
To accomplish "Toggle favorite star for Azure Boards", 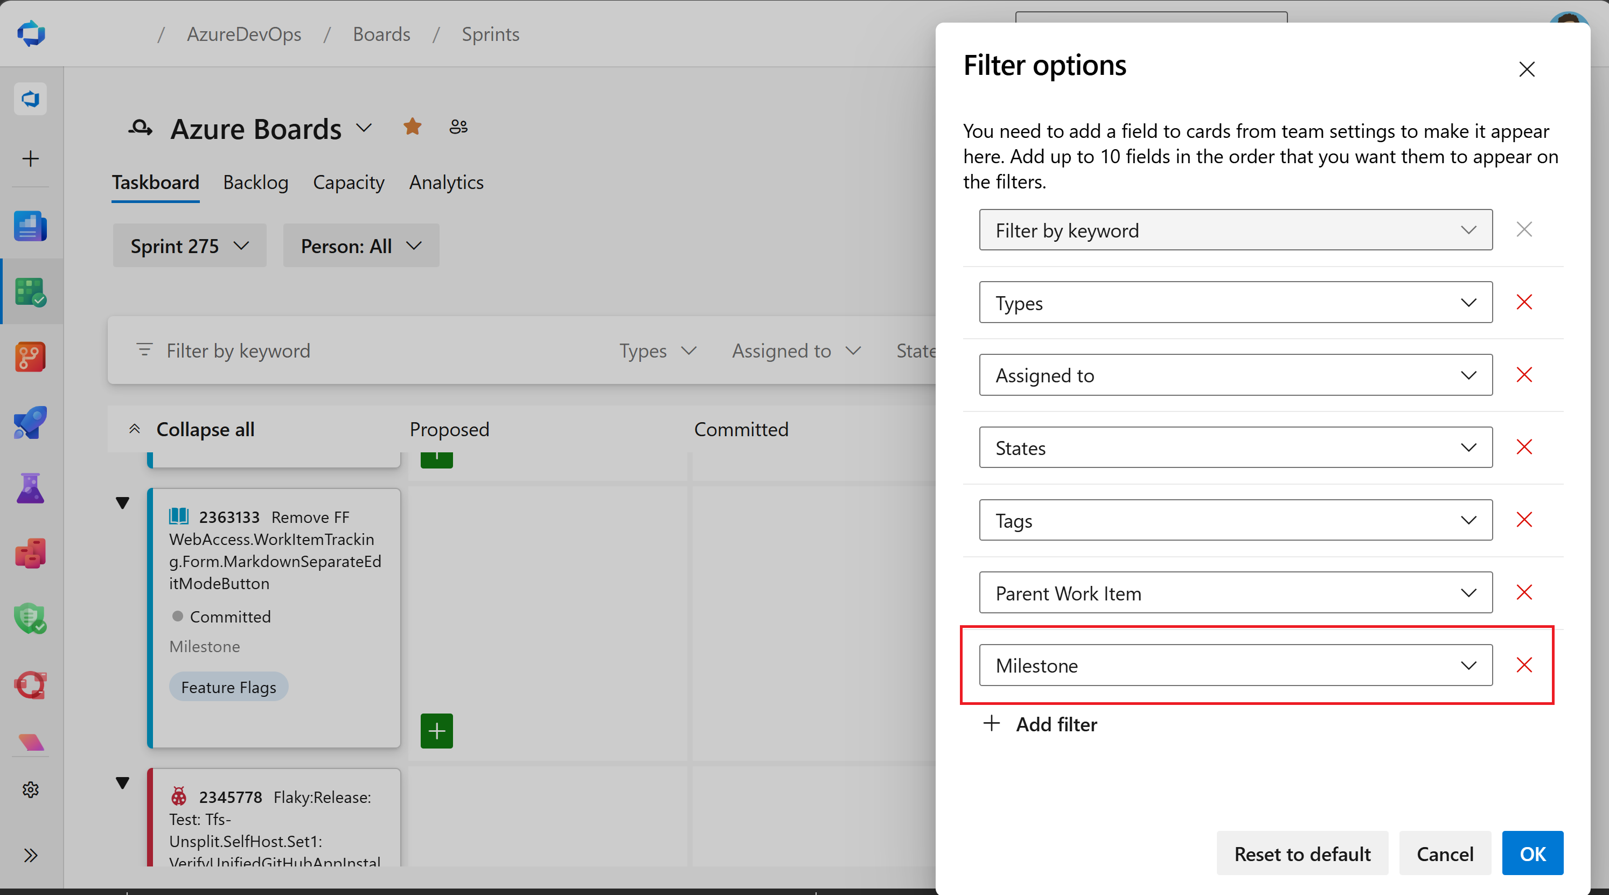I will click(x=412, y=127).
